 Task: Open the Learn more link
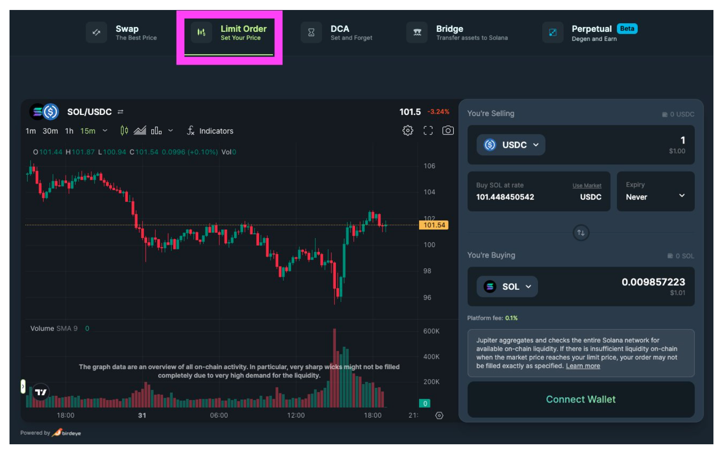coord(583,366)
